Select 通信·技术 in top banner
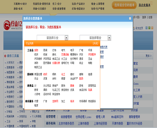Screen dimensions: 157x128 (x=18, y=9)
